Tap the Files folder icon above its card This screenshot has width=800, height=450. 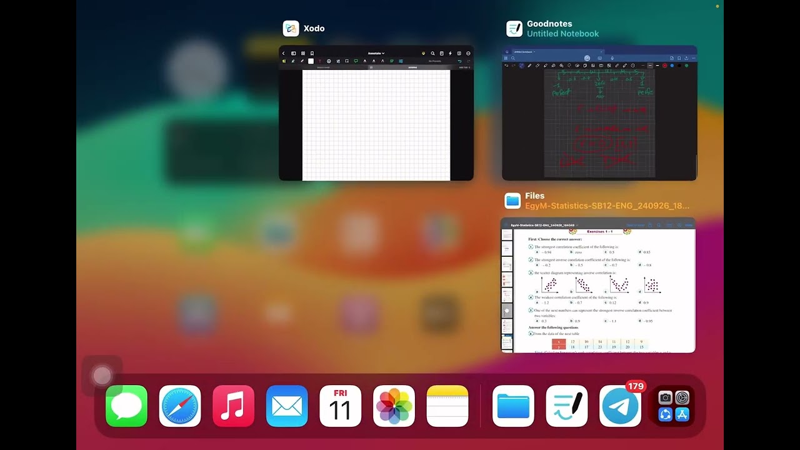point(512,201)
